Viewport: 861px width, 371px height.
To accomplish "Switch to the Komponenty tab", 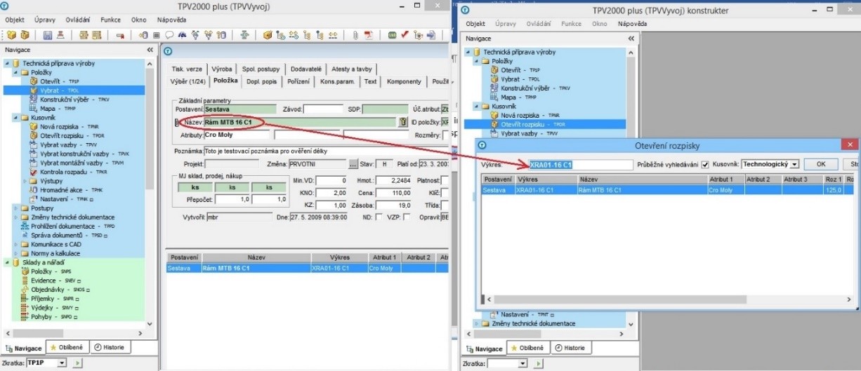I will click(x=404, y=82).
